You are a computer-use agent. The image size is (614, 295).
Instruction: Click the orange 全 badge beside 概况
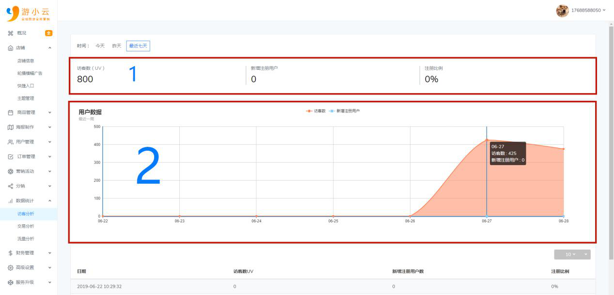48,33
